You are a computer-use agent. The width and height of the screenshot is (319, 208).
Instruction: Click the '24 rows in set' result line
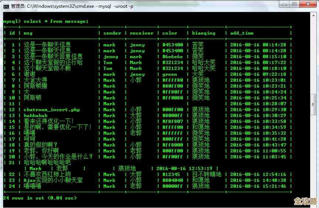coord(40,198)
